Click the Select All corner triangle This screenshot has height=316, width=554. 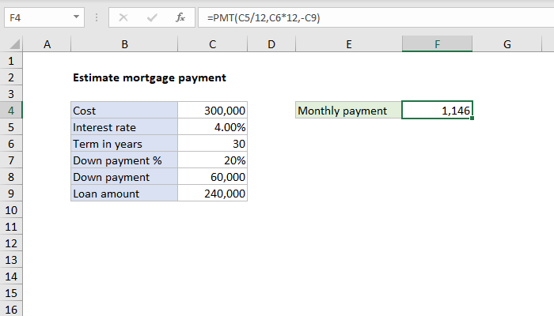(14, 44)
